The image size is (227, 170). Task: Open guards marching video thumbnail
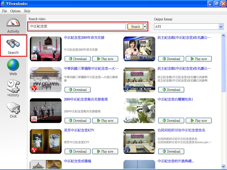[x=46, y=111]
